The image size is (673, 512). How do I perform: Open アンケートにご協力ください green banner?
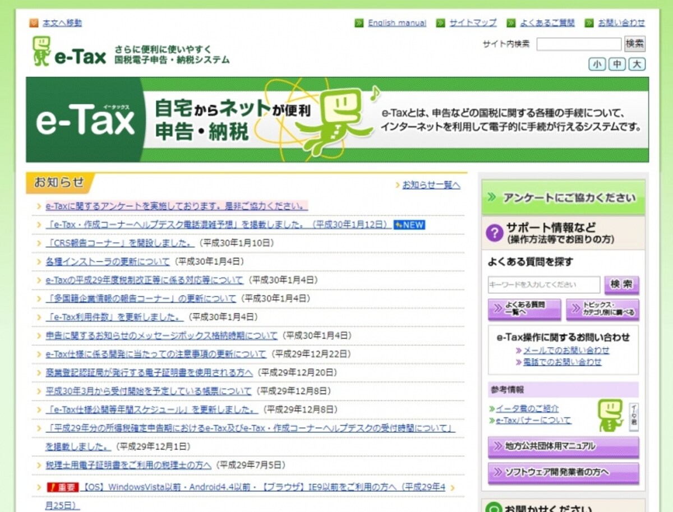pos(563,197)
